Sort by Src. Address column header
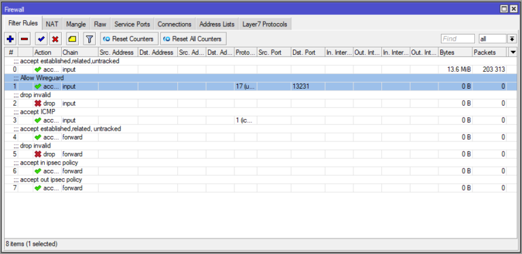This screenshot has width=522, height=254. pos(118,52)
